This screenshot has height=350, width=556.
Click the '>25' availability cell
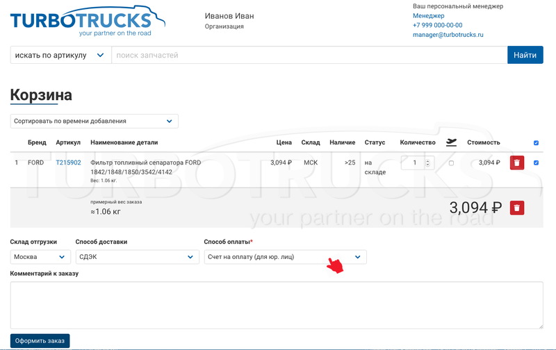tap(350, 162)
